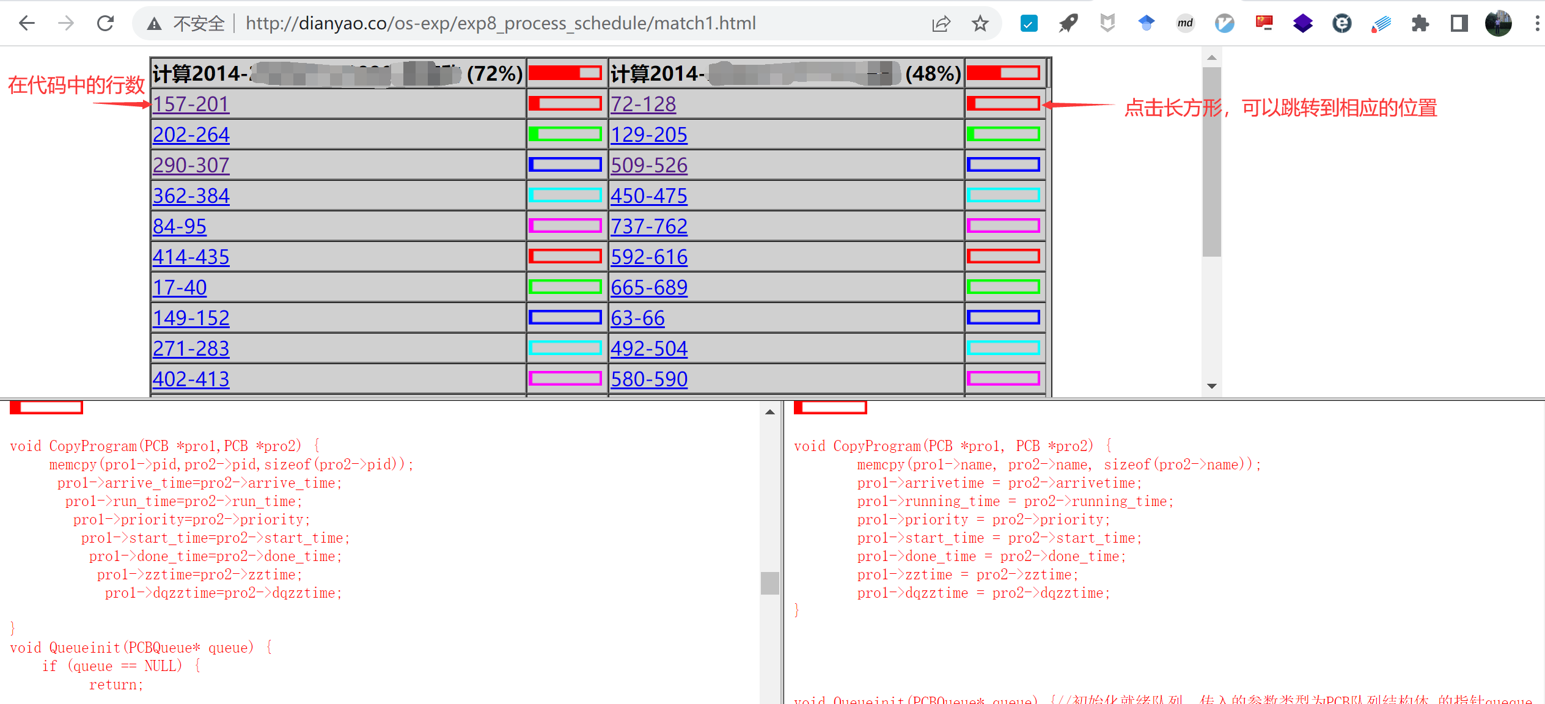Image resolution: width=1545 pixels, height=704 pixels.
Task: Click the green bar beside 202-264
Action: (565, 134)
